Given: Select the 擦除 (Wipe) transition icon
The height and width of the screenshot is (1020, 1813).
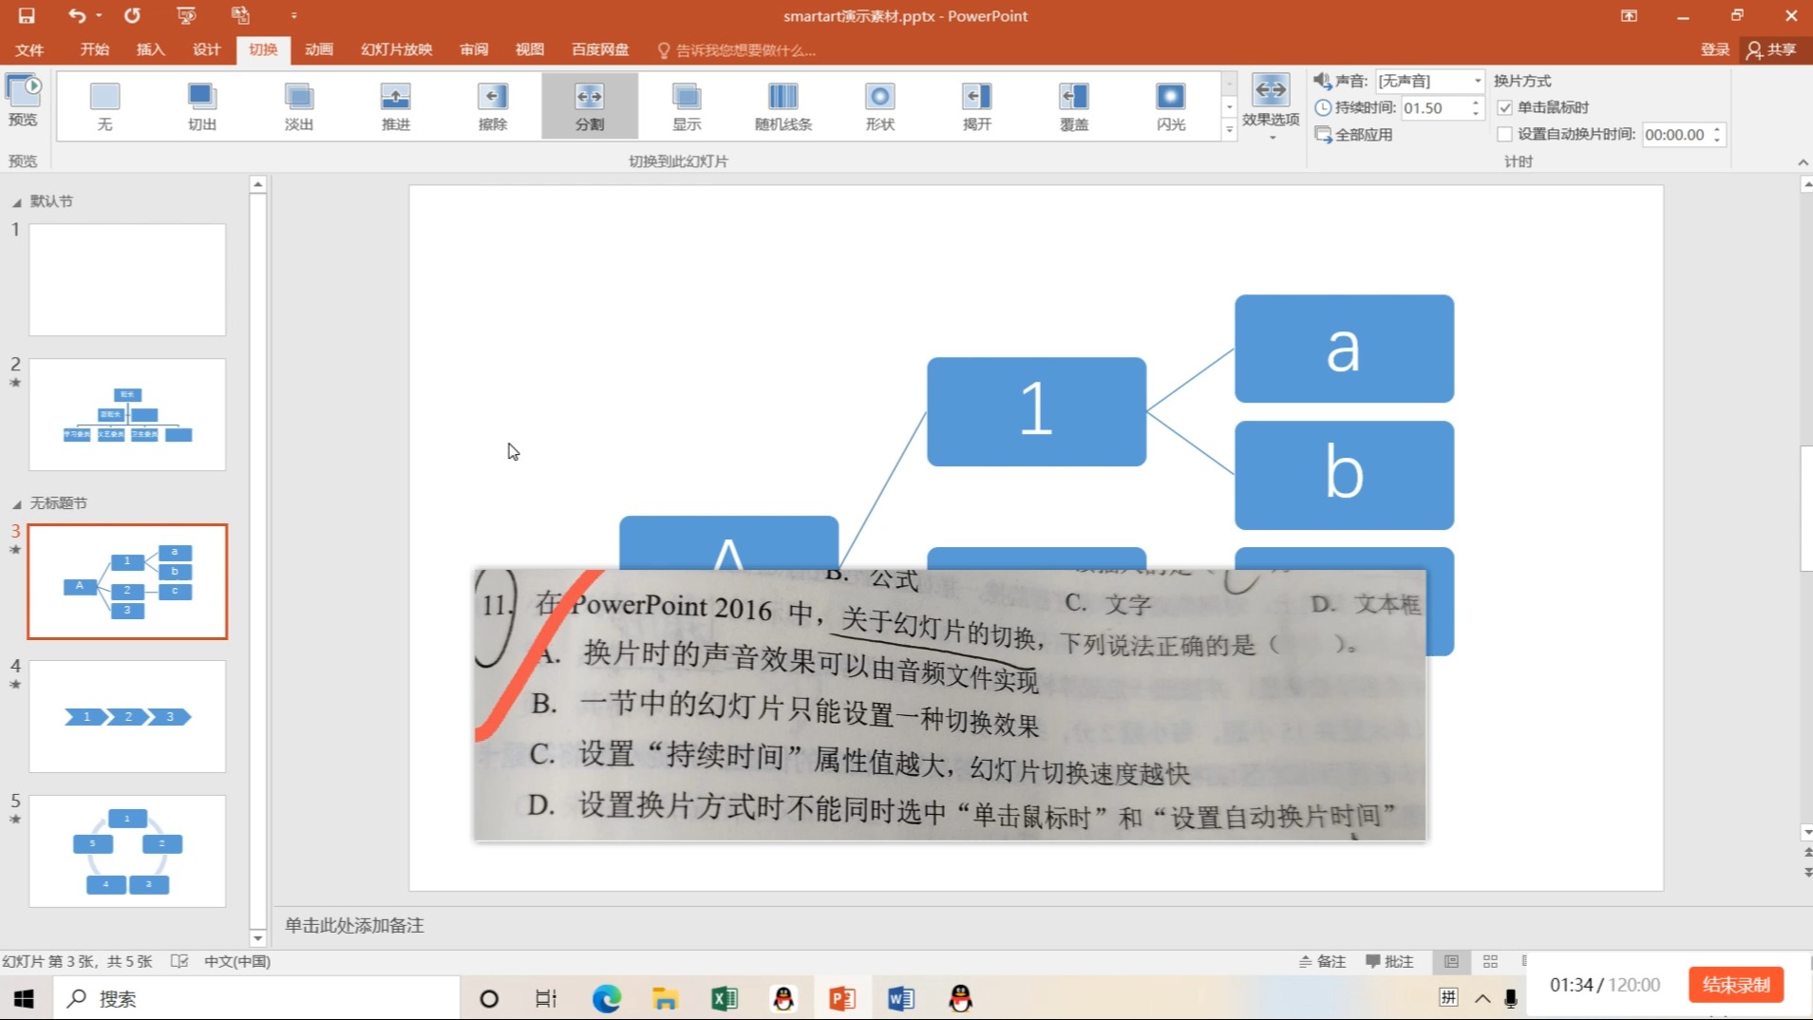Looking at the screenshot, I should coord(492,105).
